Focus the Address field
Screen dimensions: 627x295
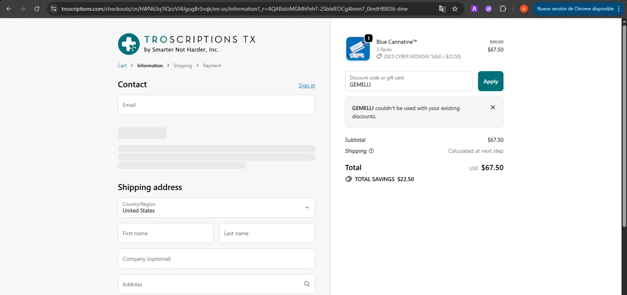coord(217,284)
